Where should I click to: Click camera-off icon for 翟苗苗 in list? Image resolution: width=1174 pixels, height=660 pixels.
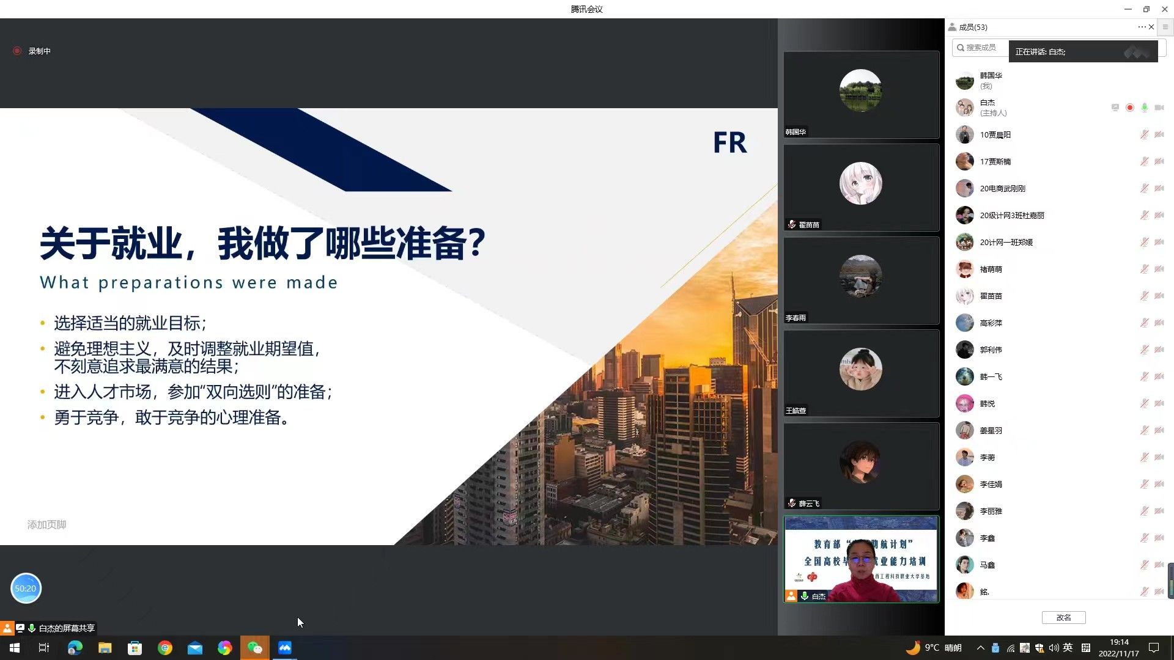tap(1159, 296)
